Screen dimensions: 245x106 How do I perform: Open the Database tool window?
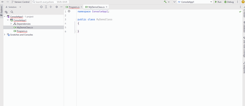[244, 27]
